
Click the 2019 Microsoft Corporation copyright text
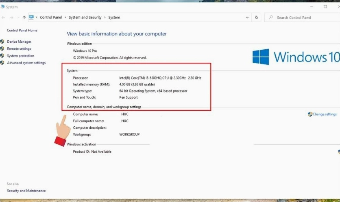point(110,57)
